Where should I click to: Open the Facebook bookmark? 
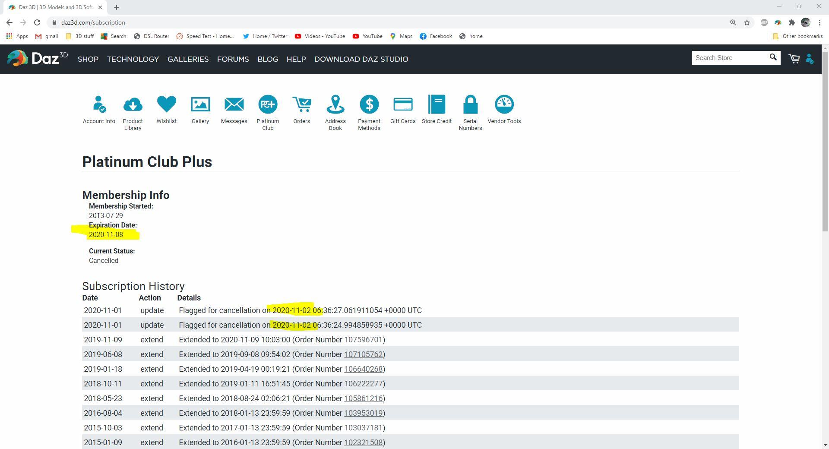pyautogui.click(x=436, y=36)
